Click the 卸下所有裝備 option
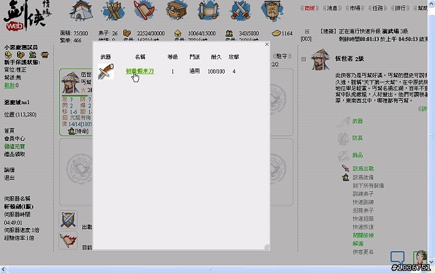This screenshot has height=273, width=435. pos(368,185)
